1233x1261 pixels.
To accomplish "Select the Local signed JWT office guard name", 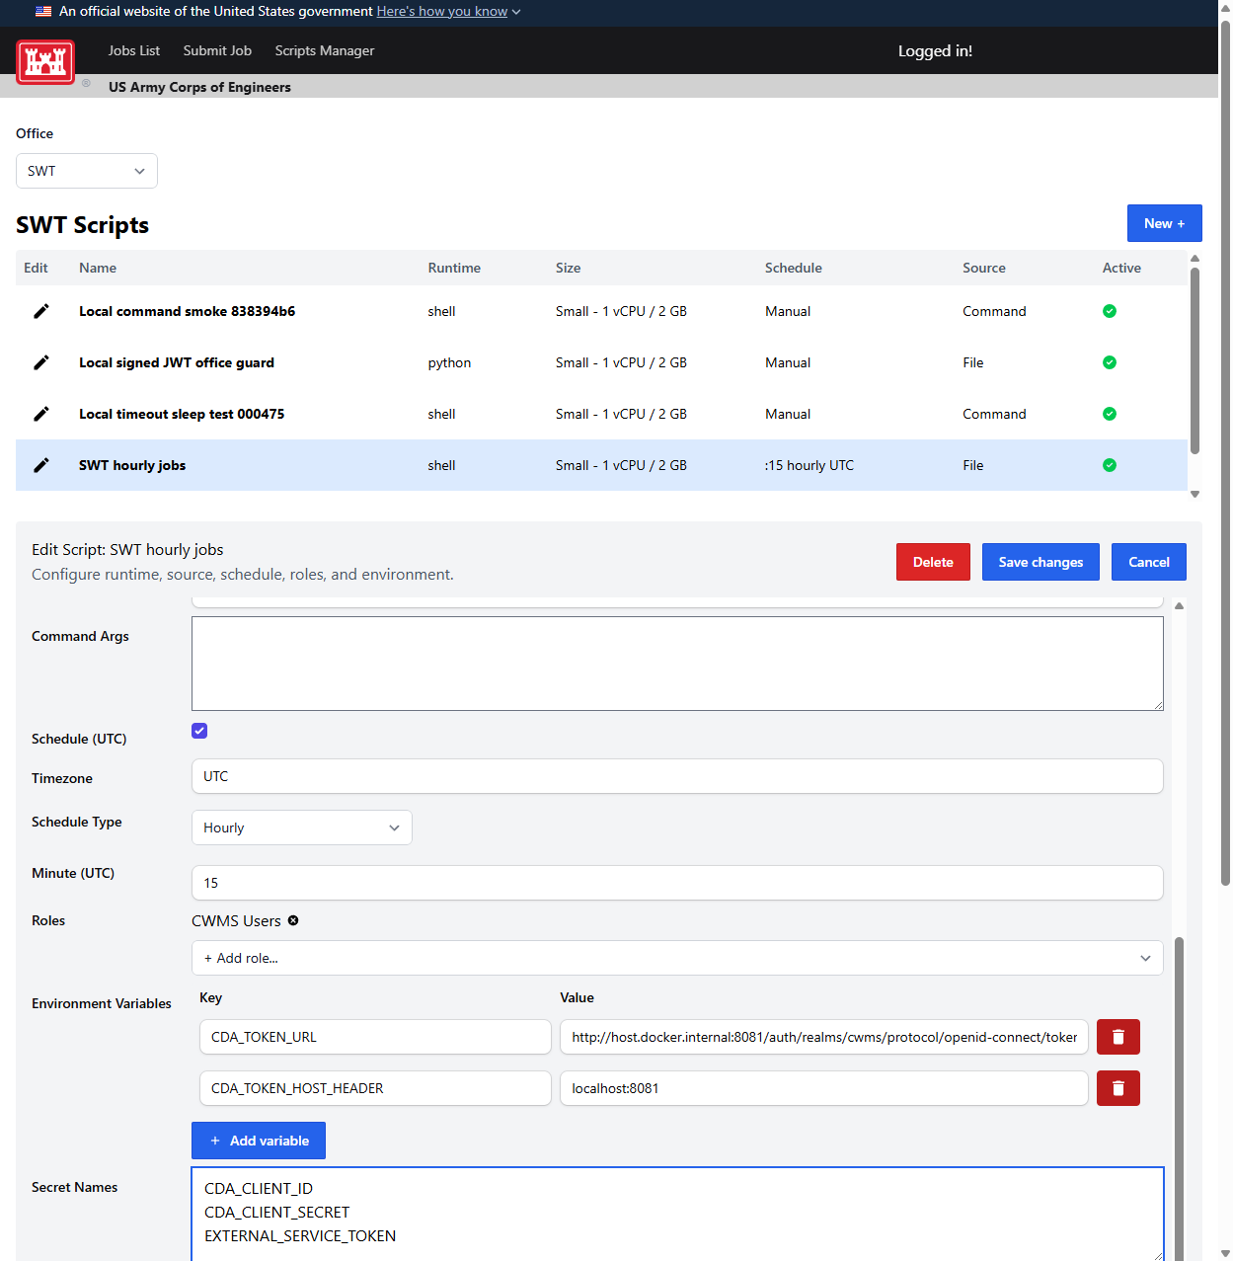I will click(177, 362).
